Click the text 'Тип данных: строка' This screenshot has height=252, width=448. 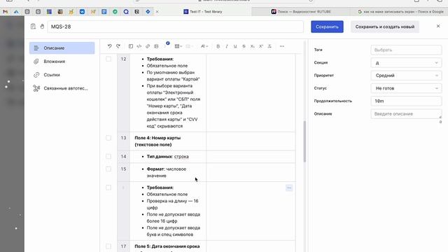tap(167, 156)
